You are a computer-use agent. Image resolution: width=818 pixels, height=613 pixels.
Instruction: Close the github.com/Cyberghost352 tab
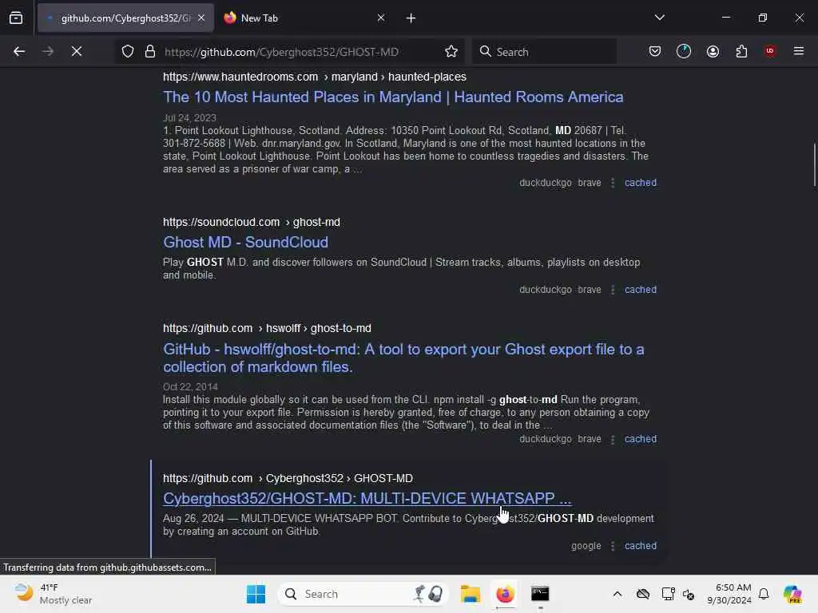click(x=201, y=18)
